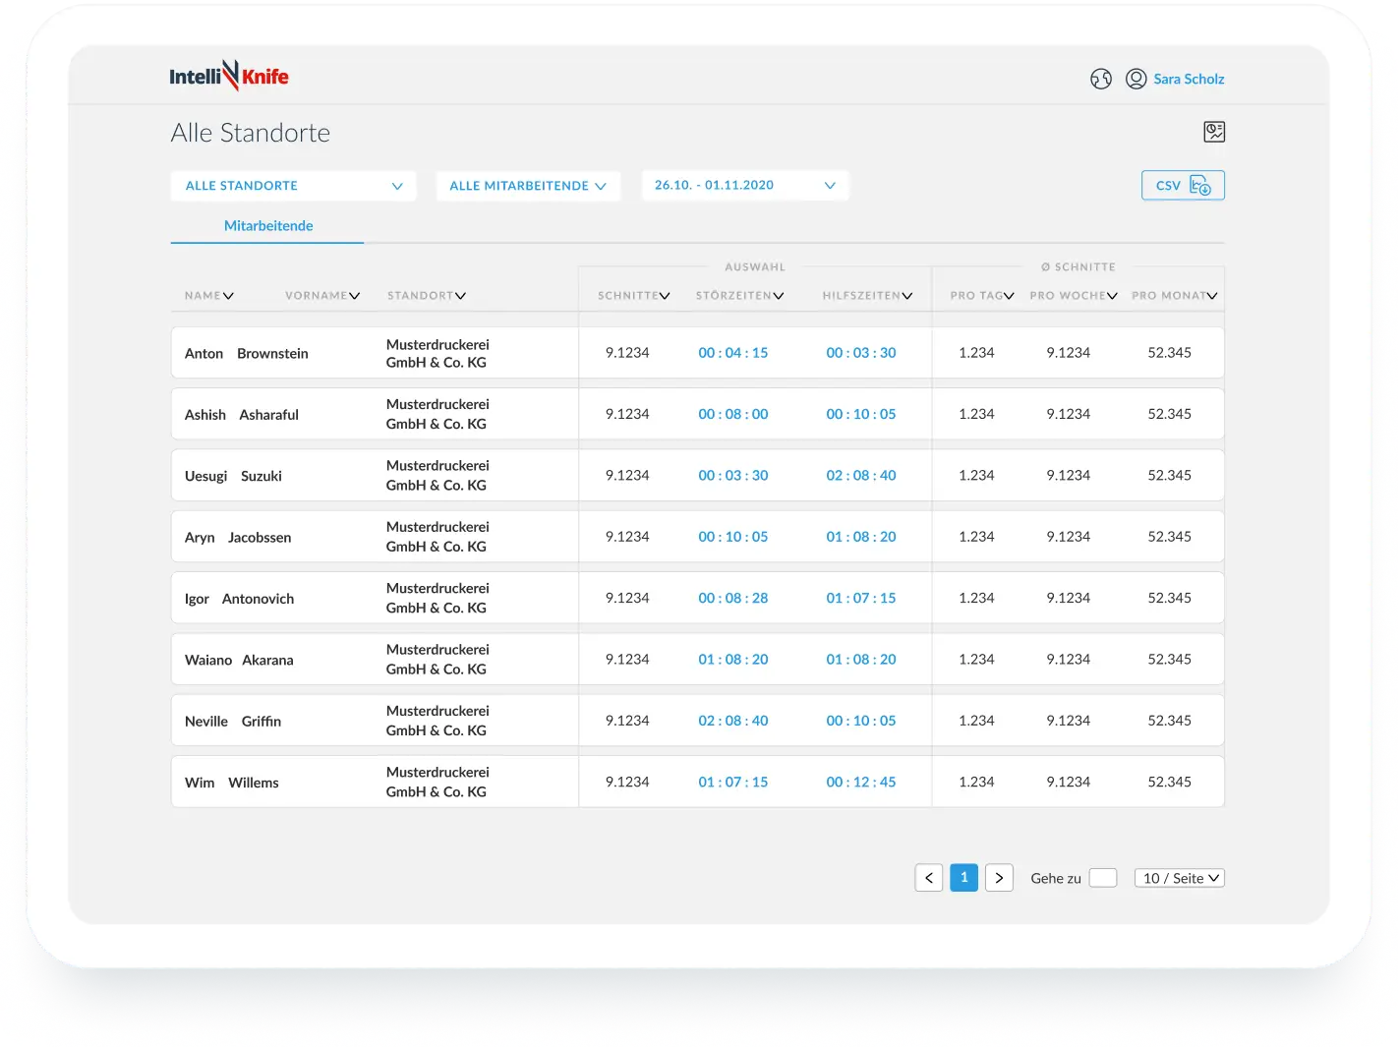Click Musterdruckerei location in Anton Brownstein row
Image resolution: width=1399 pixels, height=1048 pixels.
(437, 354)
